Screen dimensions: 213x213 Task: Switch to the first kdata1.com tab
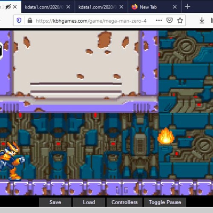(48, 7)
